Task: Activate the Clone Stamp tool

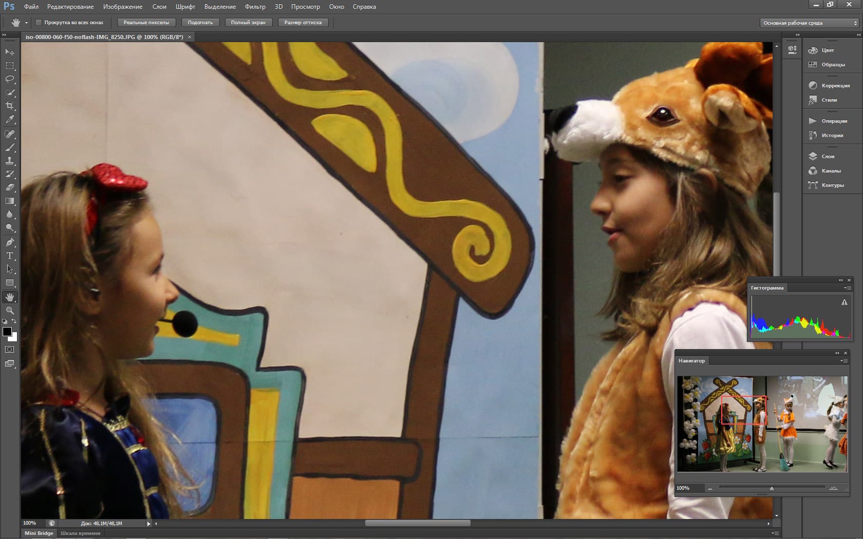Action: click(x=10, y=161)
